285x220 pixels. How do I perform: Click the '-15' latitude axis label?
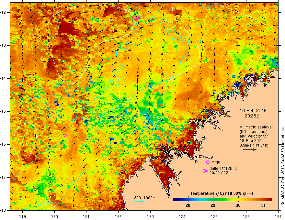click(4, 111)
